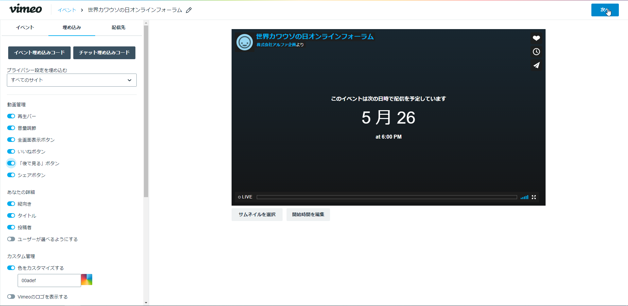Click the event title link in player

pyautogui.click(x=315, y=36)
